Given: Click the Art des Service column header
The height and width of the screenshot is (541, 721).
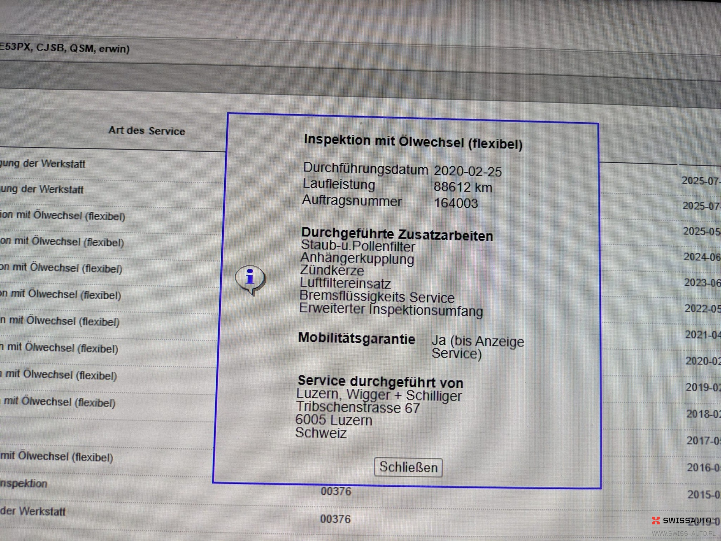Looking at the screenshot, I should [147, 131].
